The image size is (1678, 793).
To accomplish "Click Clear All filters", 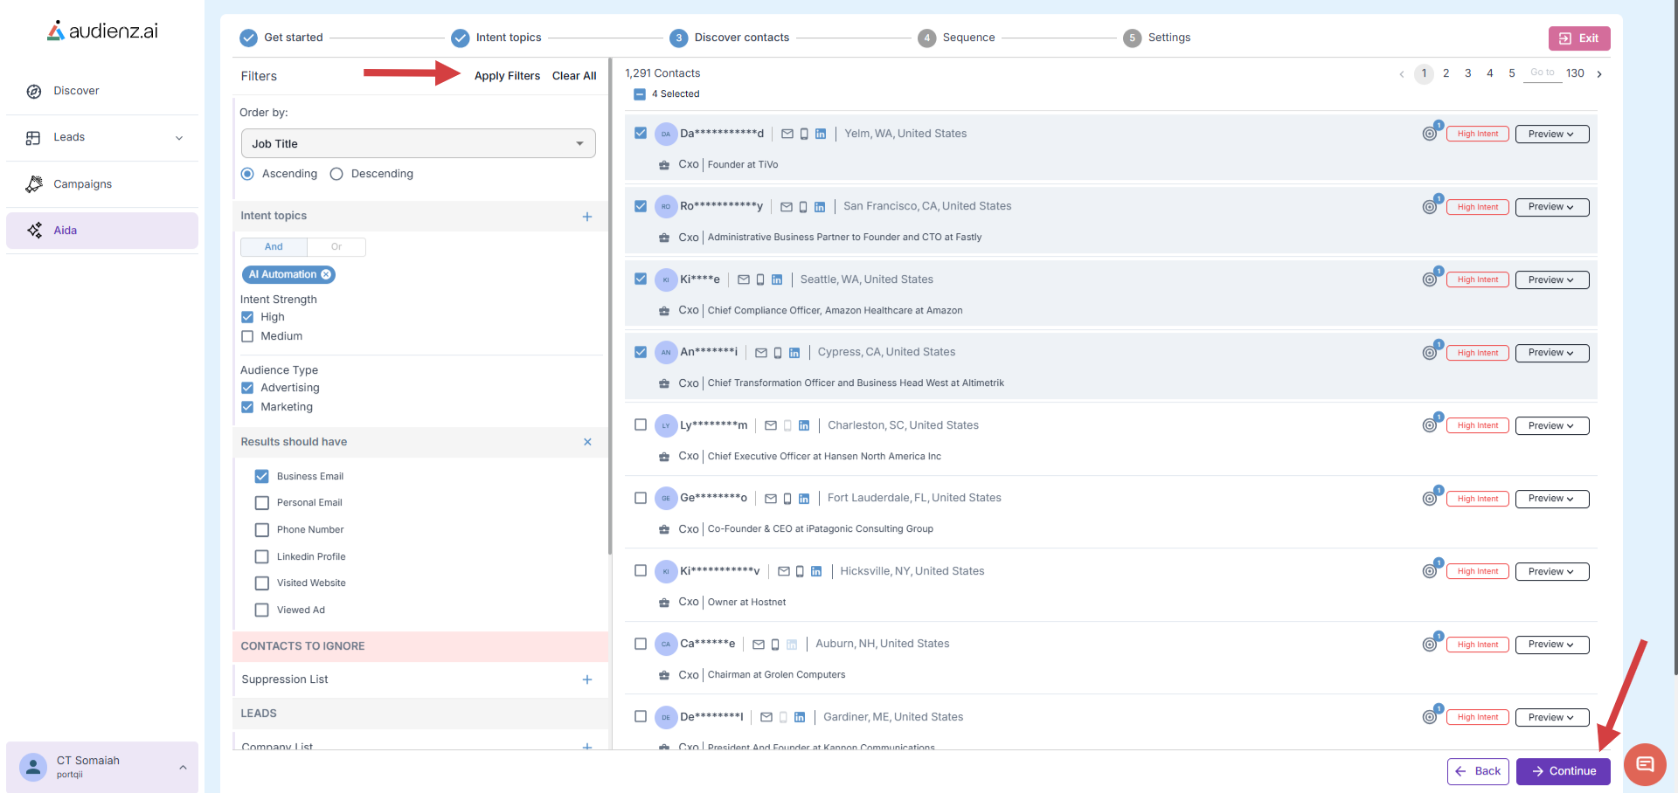I will click(x=574, y=76).
